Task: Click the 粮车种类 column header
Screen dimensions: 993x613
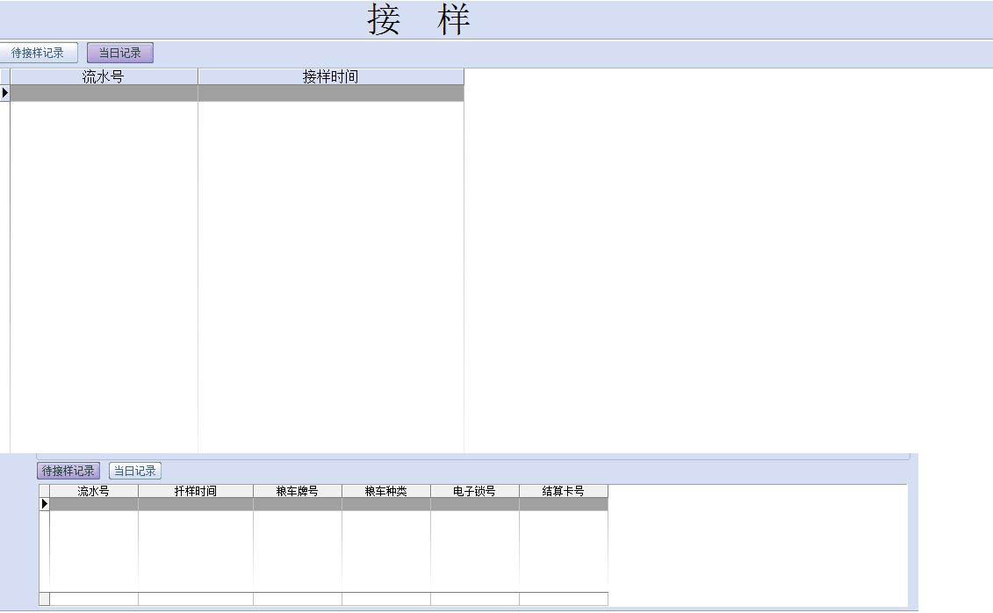Action: click(386, 491)
